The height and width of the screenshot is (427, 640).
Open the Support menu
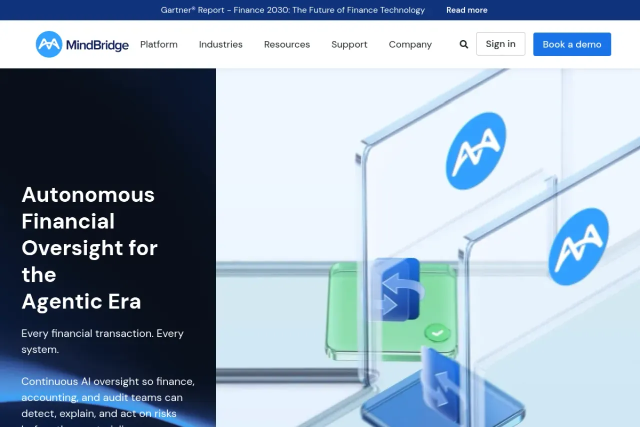(x=349, y=45)
